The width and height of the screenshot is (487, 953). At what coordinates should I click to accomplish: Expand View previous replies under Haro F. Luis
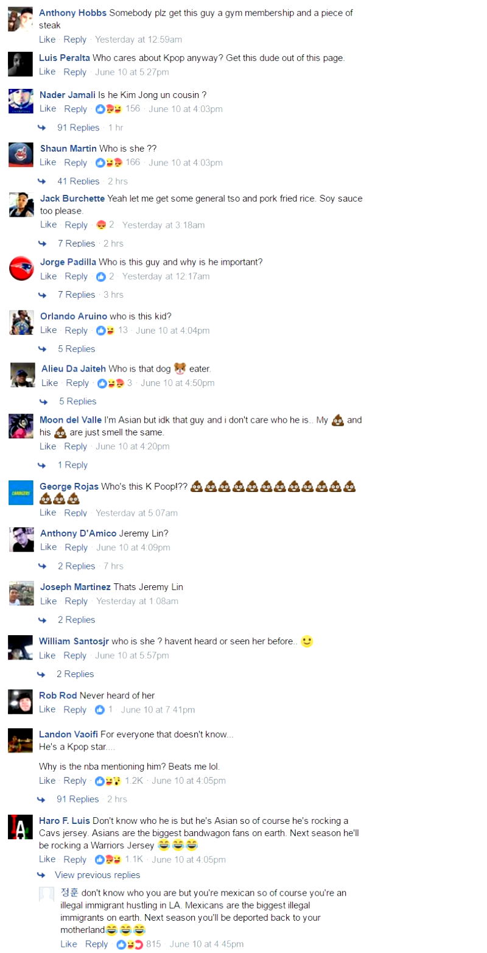point(97,875)
